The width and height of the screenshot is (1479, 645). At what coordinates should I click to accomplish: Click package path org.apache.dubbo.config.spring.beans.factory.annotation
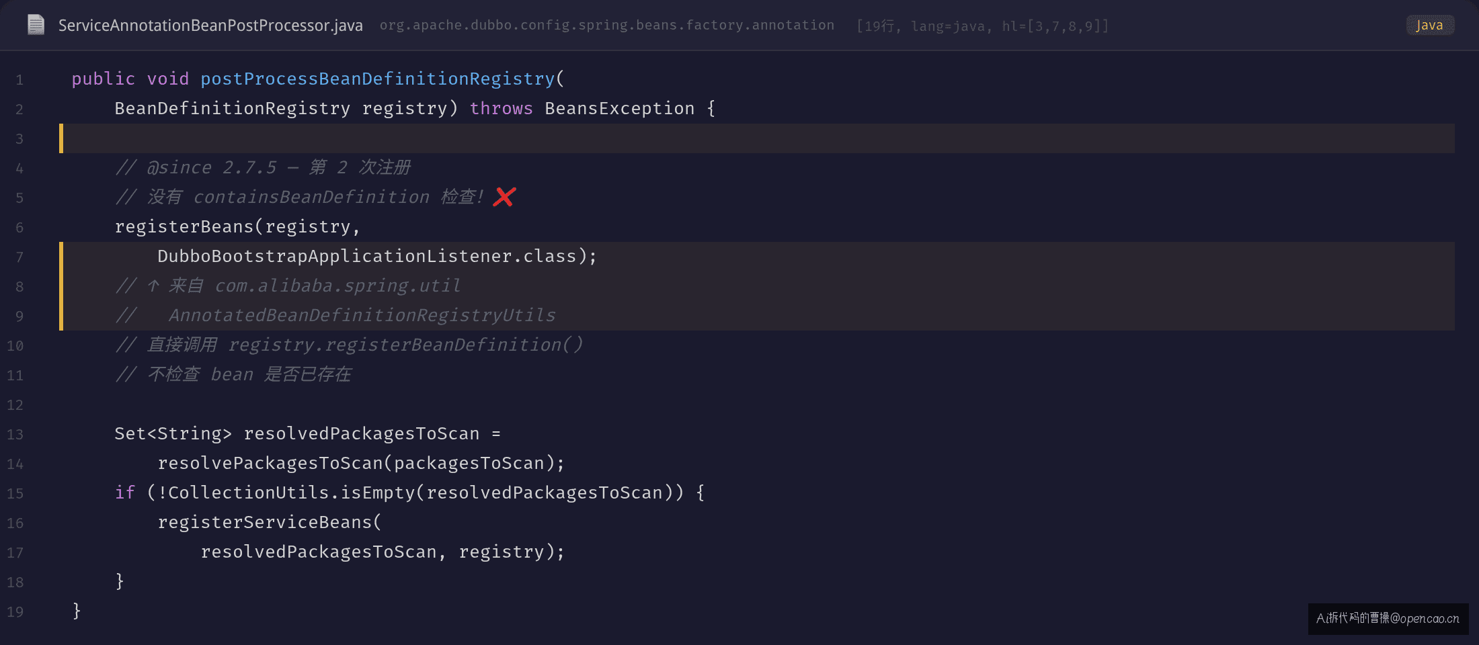click(x=607, y=25)
